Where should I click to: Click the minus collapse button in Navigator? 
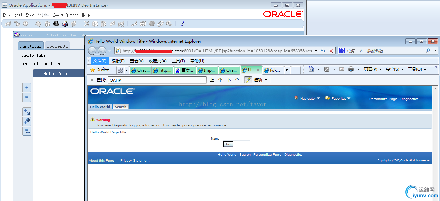click(x=27, y=97)
